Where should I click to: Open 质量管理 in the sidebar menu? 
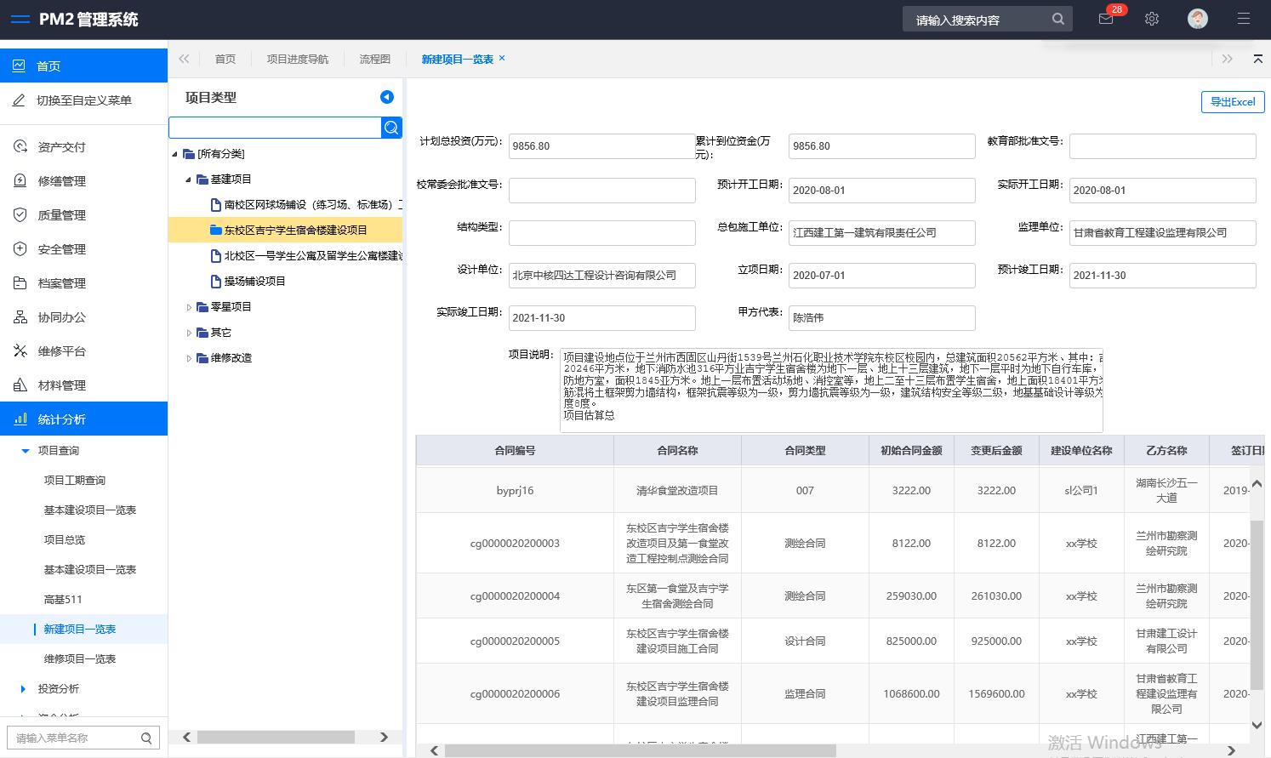pos(62,215)
